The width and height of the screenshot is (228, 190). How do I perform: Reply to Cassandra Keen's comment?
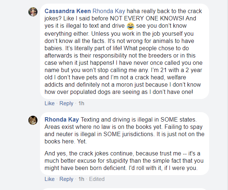tap(66, 103)
